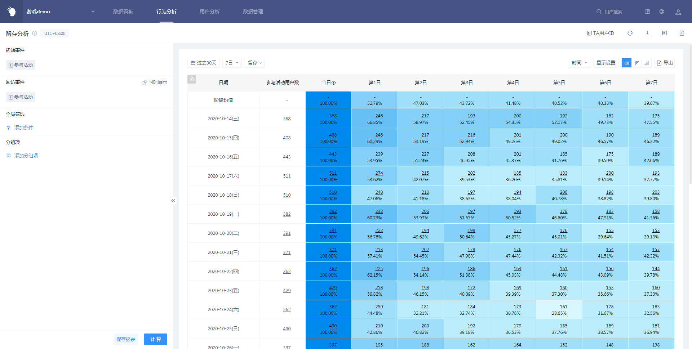The width and height of the screenshot is (692, 349).
Task: Go to the 用户分析 tab
Action: coord(209,12)
